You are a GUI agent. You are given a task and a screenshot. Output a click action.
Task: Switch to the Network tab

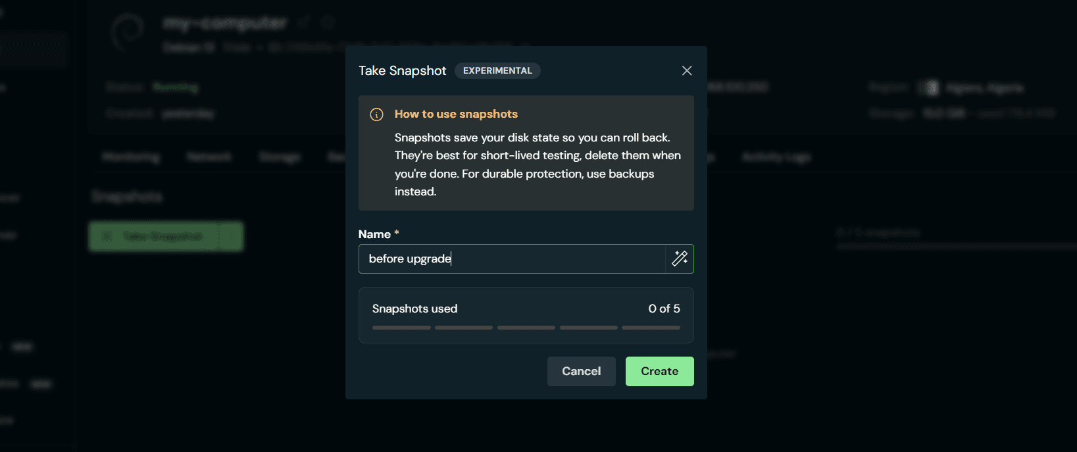tap(209, 157)
